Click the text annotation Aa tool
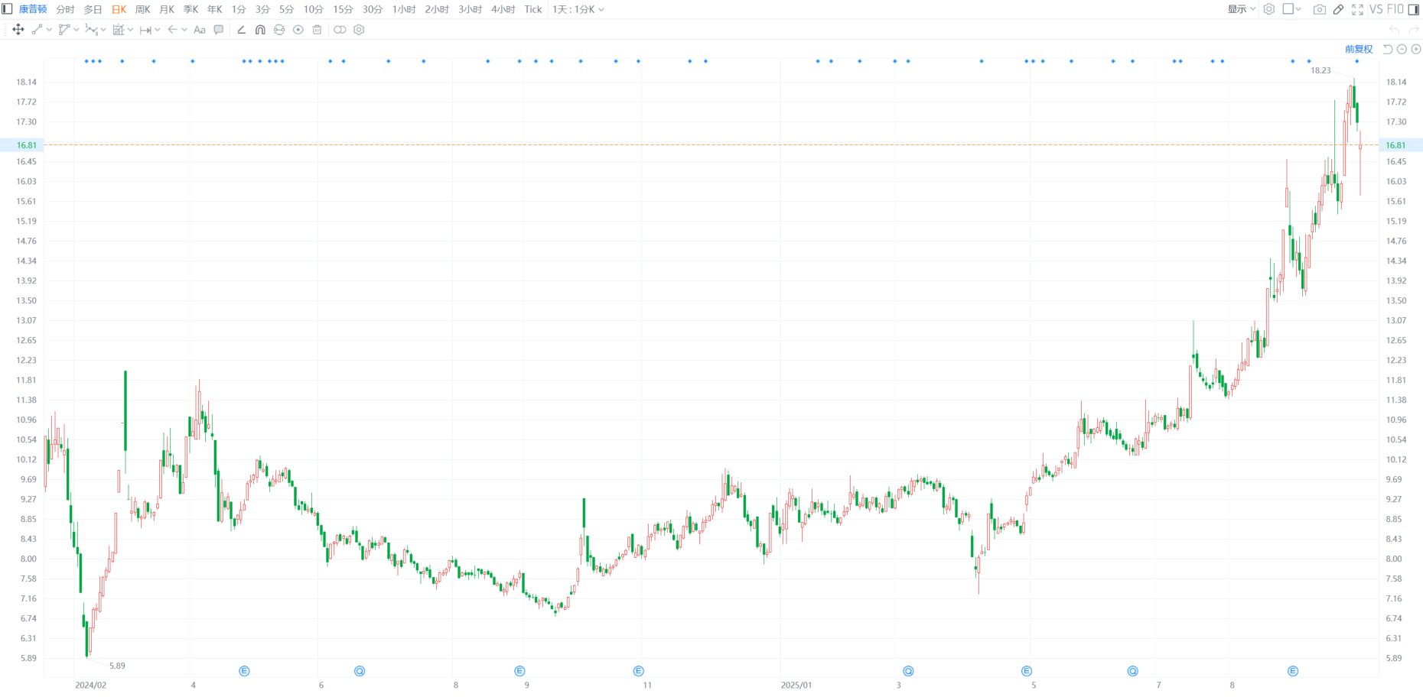The width and height of the screenshot is (1423, 697). coord(200,30)
